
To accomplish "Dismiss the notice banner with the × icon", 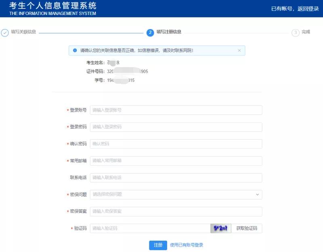I will coord(239,50).
